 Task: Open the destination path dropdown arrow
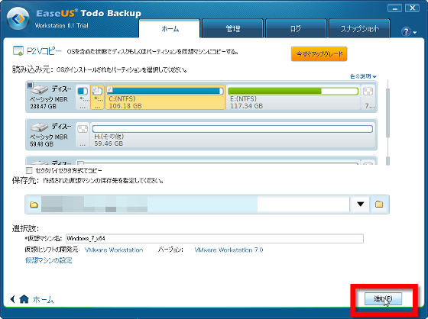pyautogui.click(x=360, y=205)
